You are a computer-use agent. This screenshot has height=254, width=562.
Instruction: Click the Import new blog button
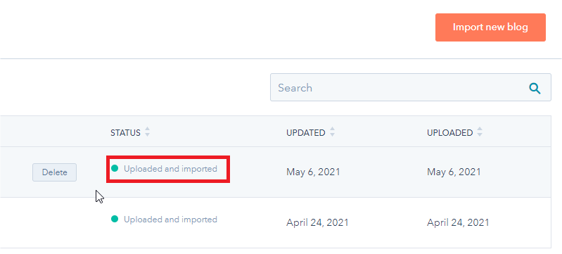[x=490, y=27]
